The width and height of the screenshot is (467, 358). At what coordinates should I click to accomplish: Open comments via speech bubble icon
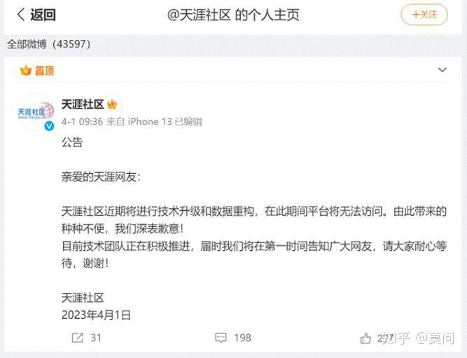tap(221, 338)
